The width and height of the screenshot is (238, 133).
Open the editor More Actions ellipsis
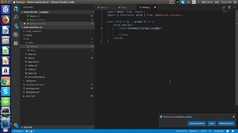235,7
